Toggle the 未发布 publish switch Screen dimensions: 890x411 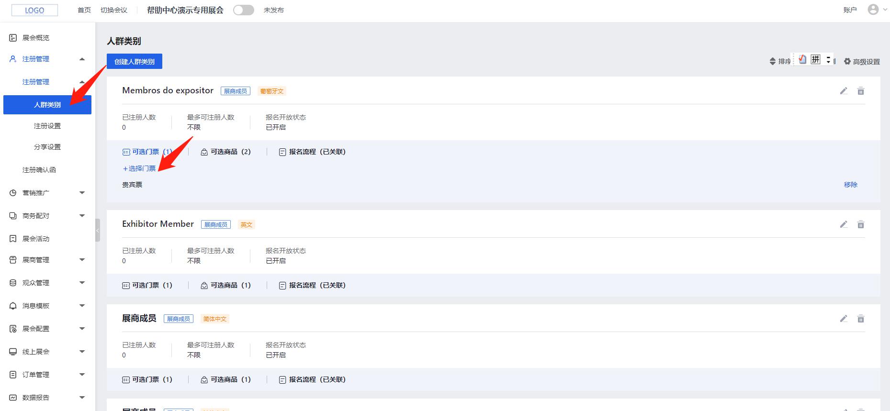(243, 10)
